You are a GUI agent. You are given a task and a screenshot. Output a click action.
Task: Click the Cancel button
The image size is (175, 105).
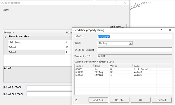pyautogui.click(x=162, y=100)
